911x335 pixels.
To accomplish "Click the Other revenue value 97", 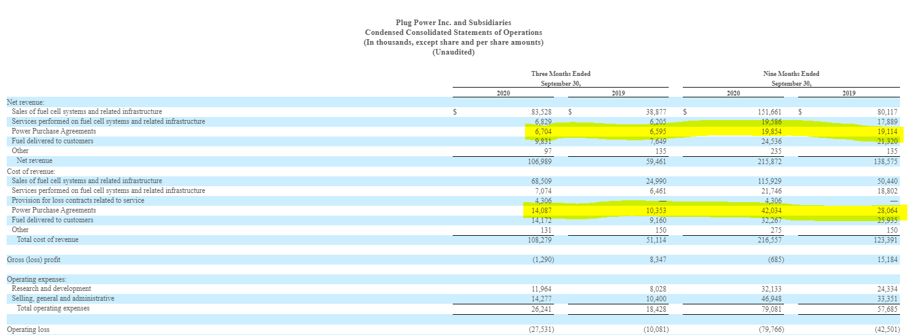I will click(549, 151).
